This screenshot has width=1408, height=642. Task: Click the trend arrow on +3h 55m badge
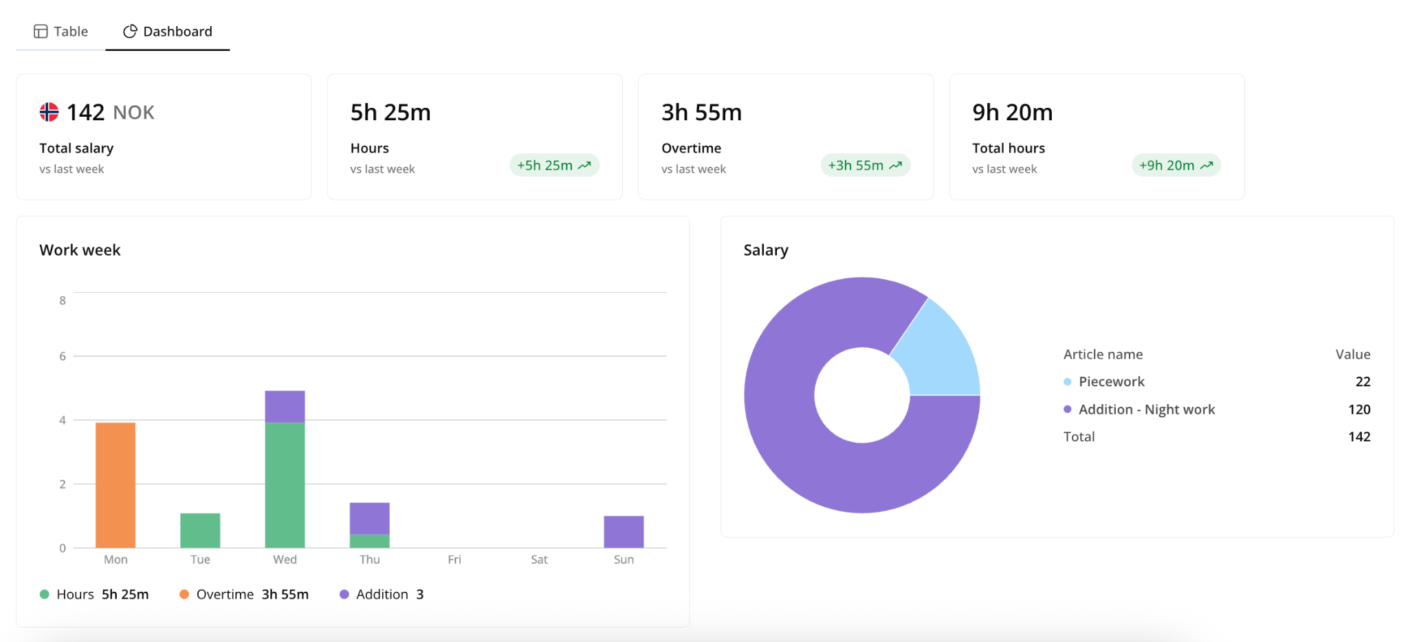pyautogui.click(x=896, y=166)
